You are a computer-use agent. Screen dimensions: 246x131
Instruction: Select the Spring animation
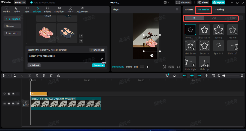coord(219,31)
